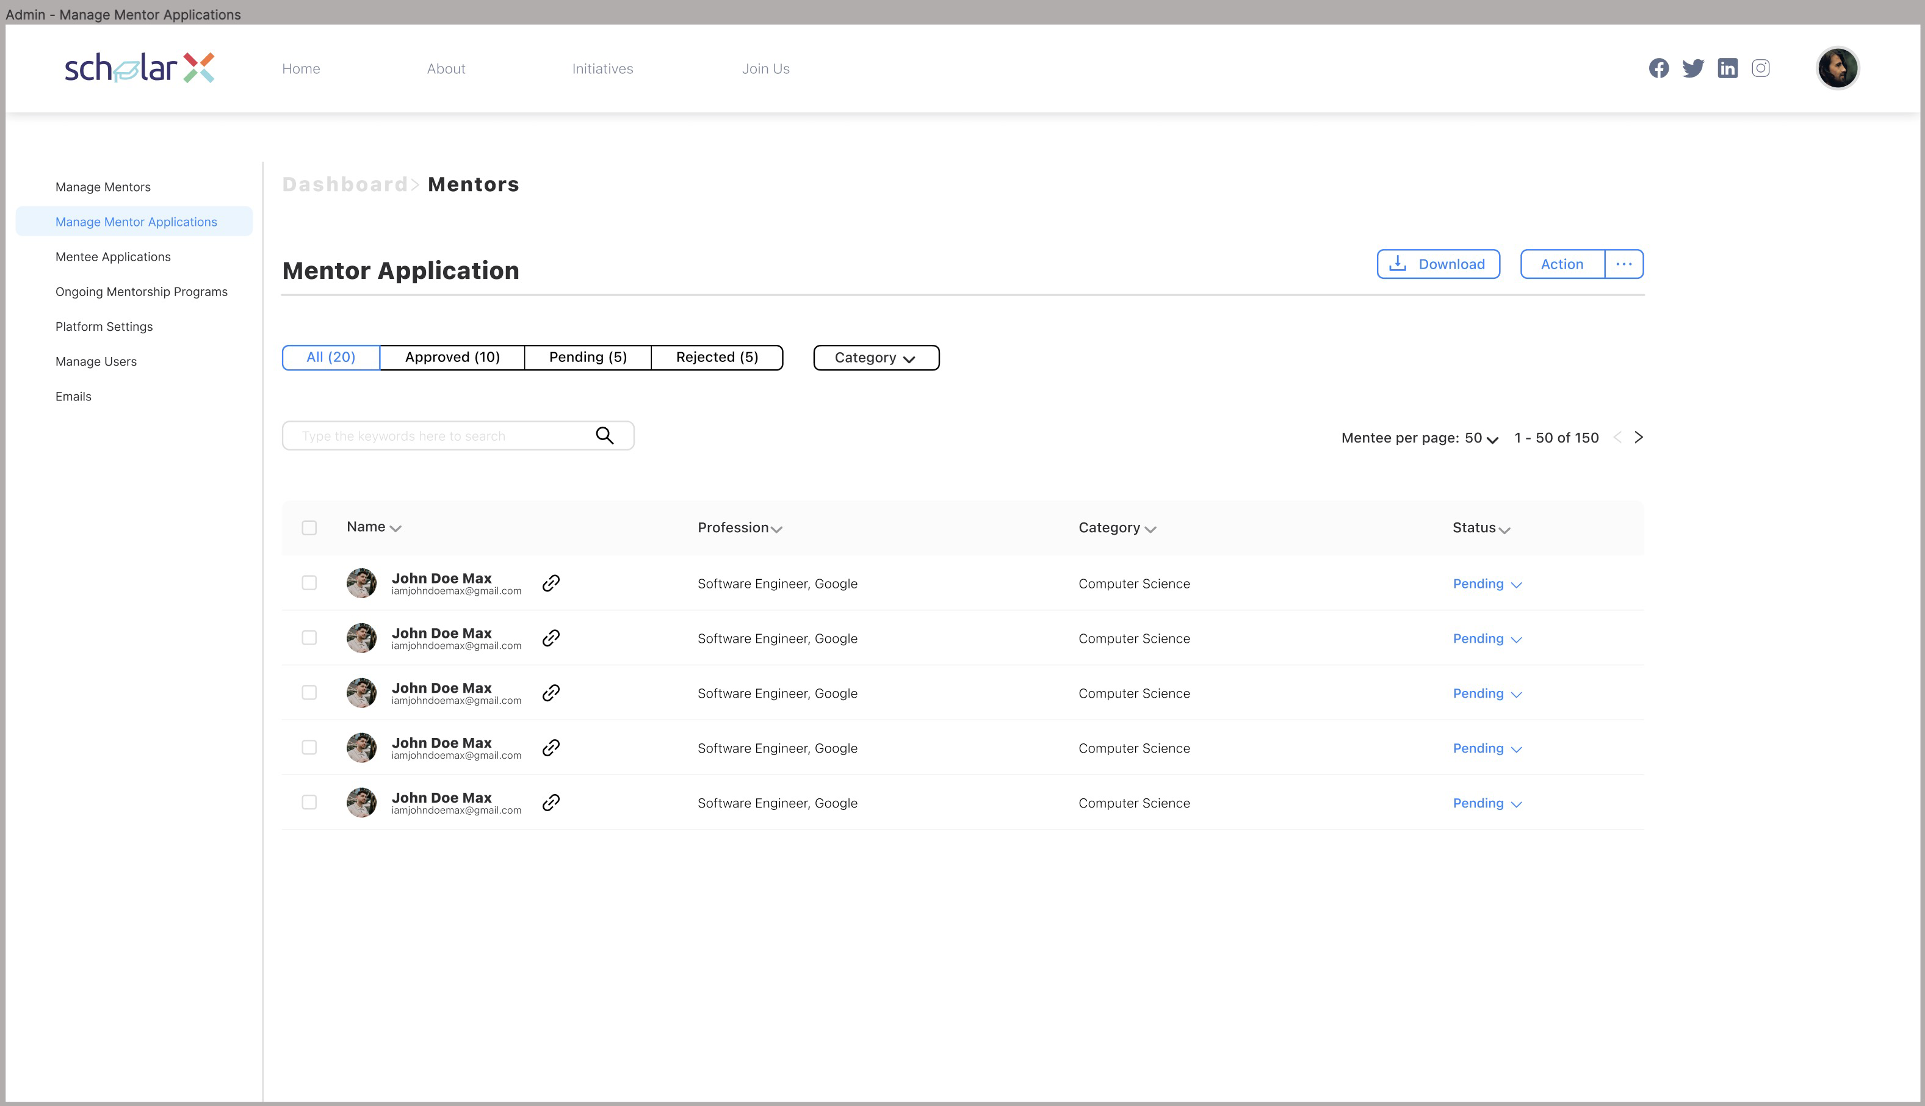This screenshot has width=1925, height=1106.
Task: Check the checkbox for the second John Doe Max
Action: [x=309, y=638]
